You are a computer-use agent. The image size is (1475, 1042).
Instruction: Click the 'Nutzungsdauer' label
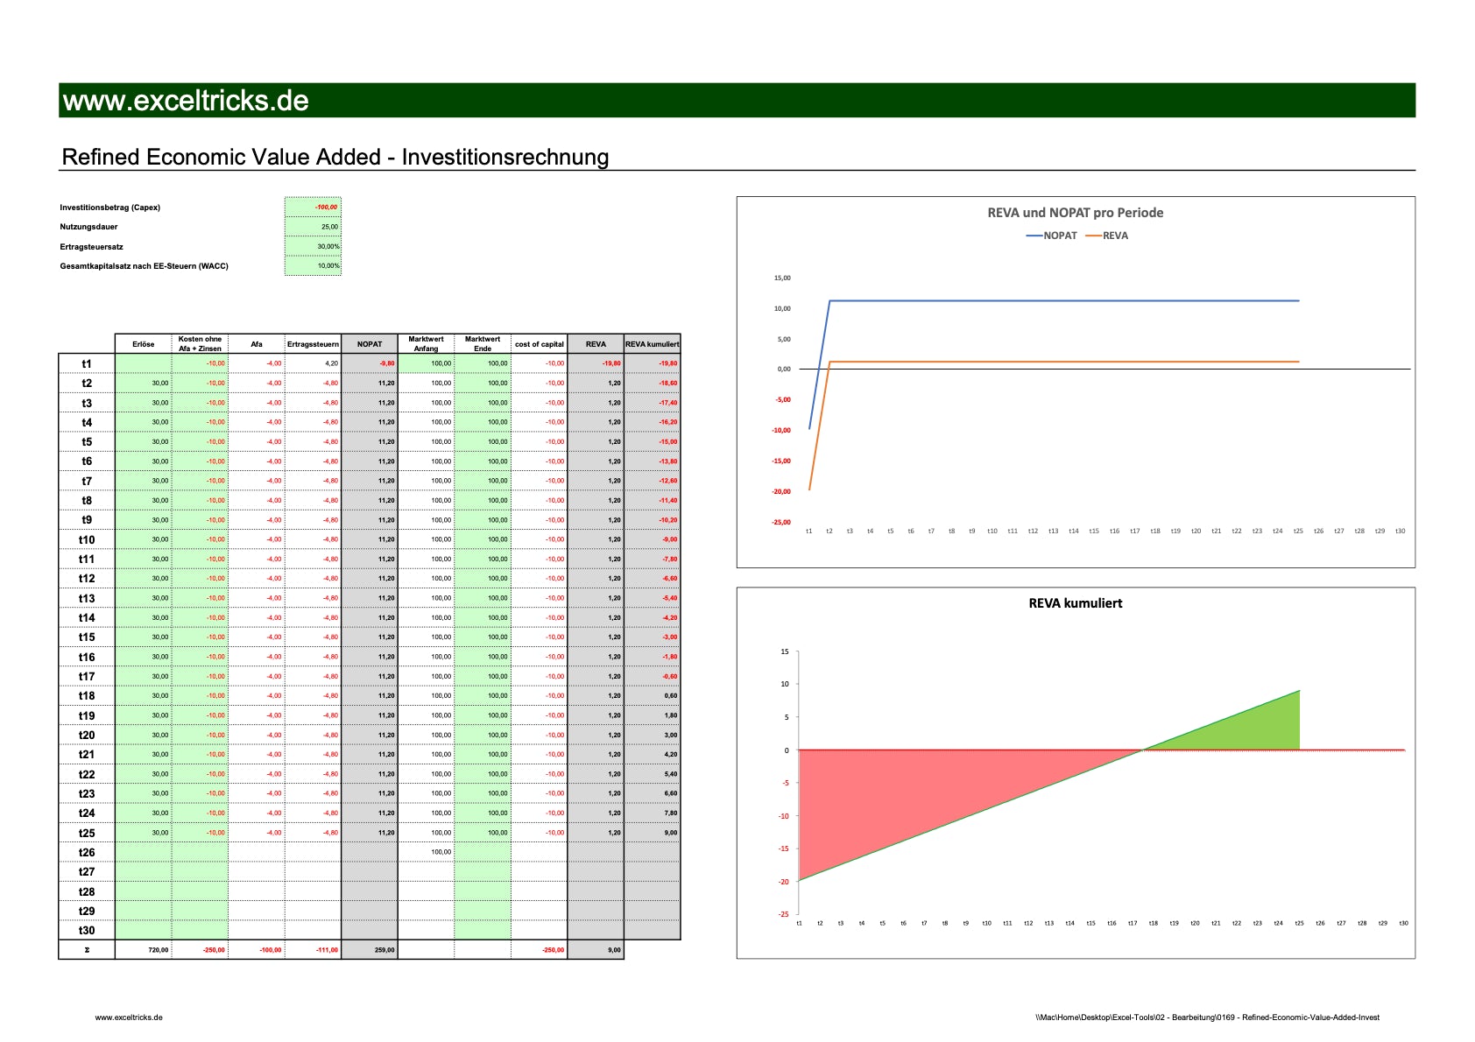pyautogui.click(x=88, y=227)
